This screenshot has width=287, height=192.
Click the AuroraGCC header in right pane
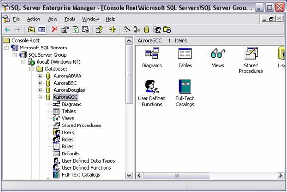(149, 40)
